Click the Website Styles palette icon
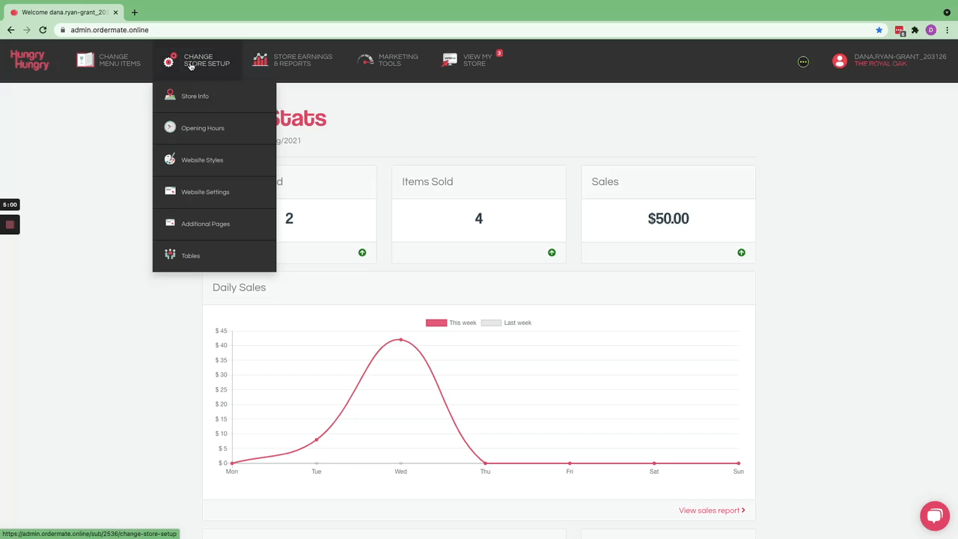958x539 pixels. [x=170, y=159]
